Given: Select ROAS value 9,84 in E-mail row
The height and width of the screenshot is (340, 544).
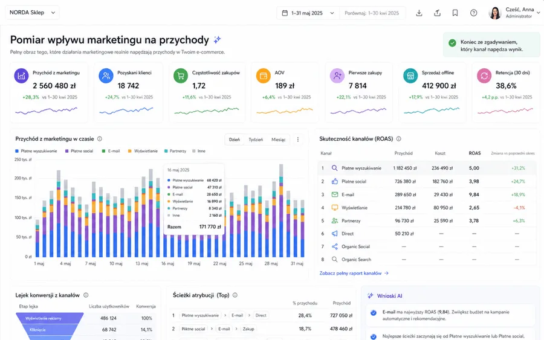Looking at the screenshot, I should tap(474, 195).
